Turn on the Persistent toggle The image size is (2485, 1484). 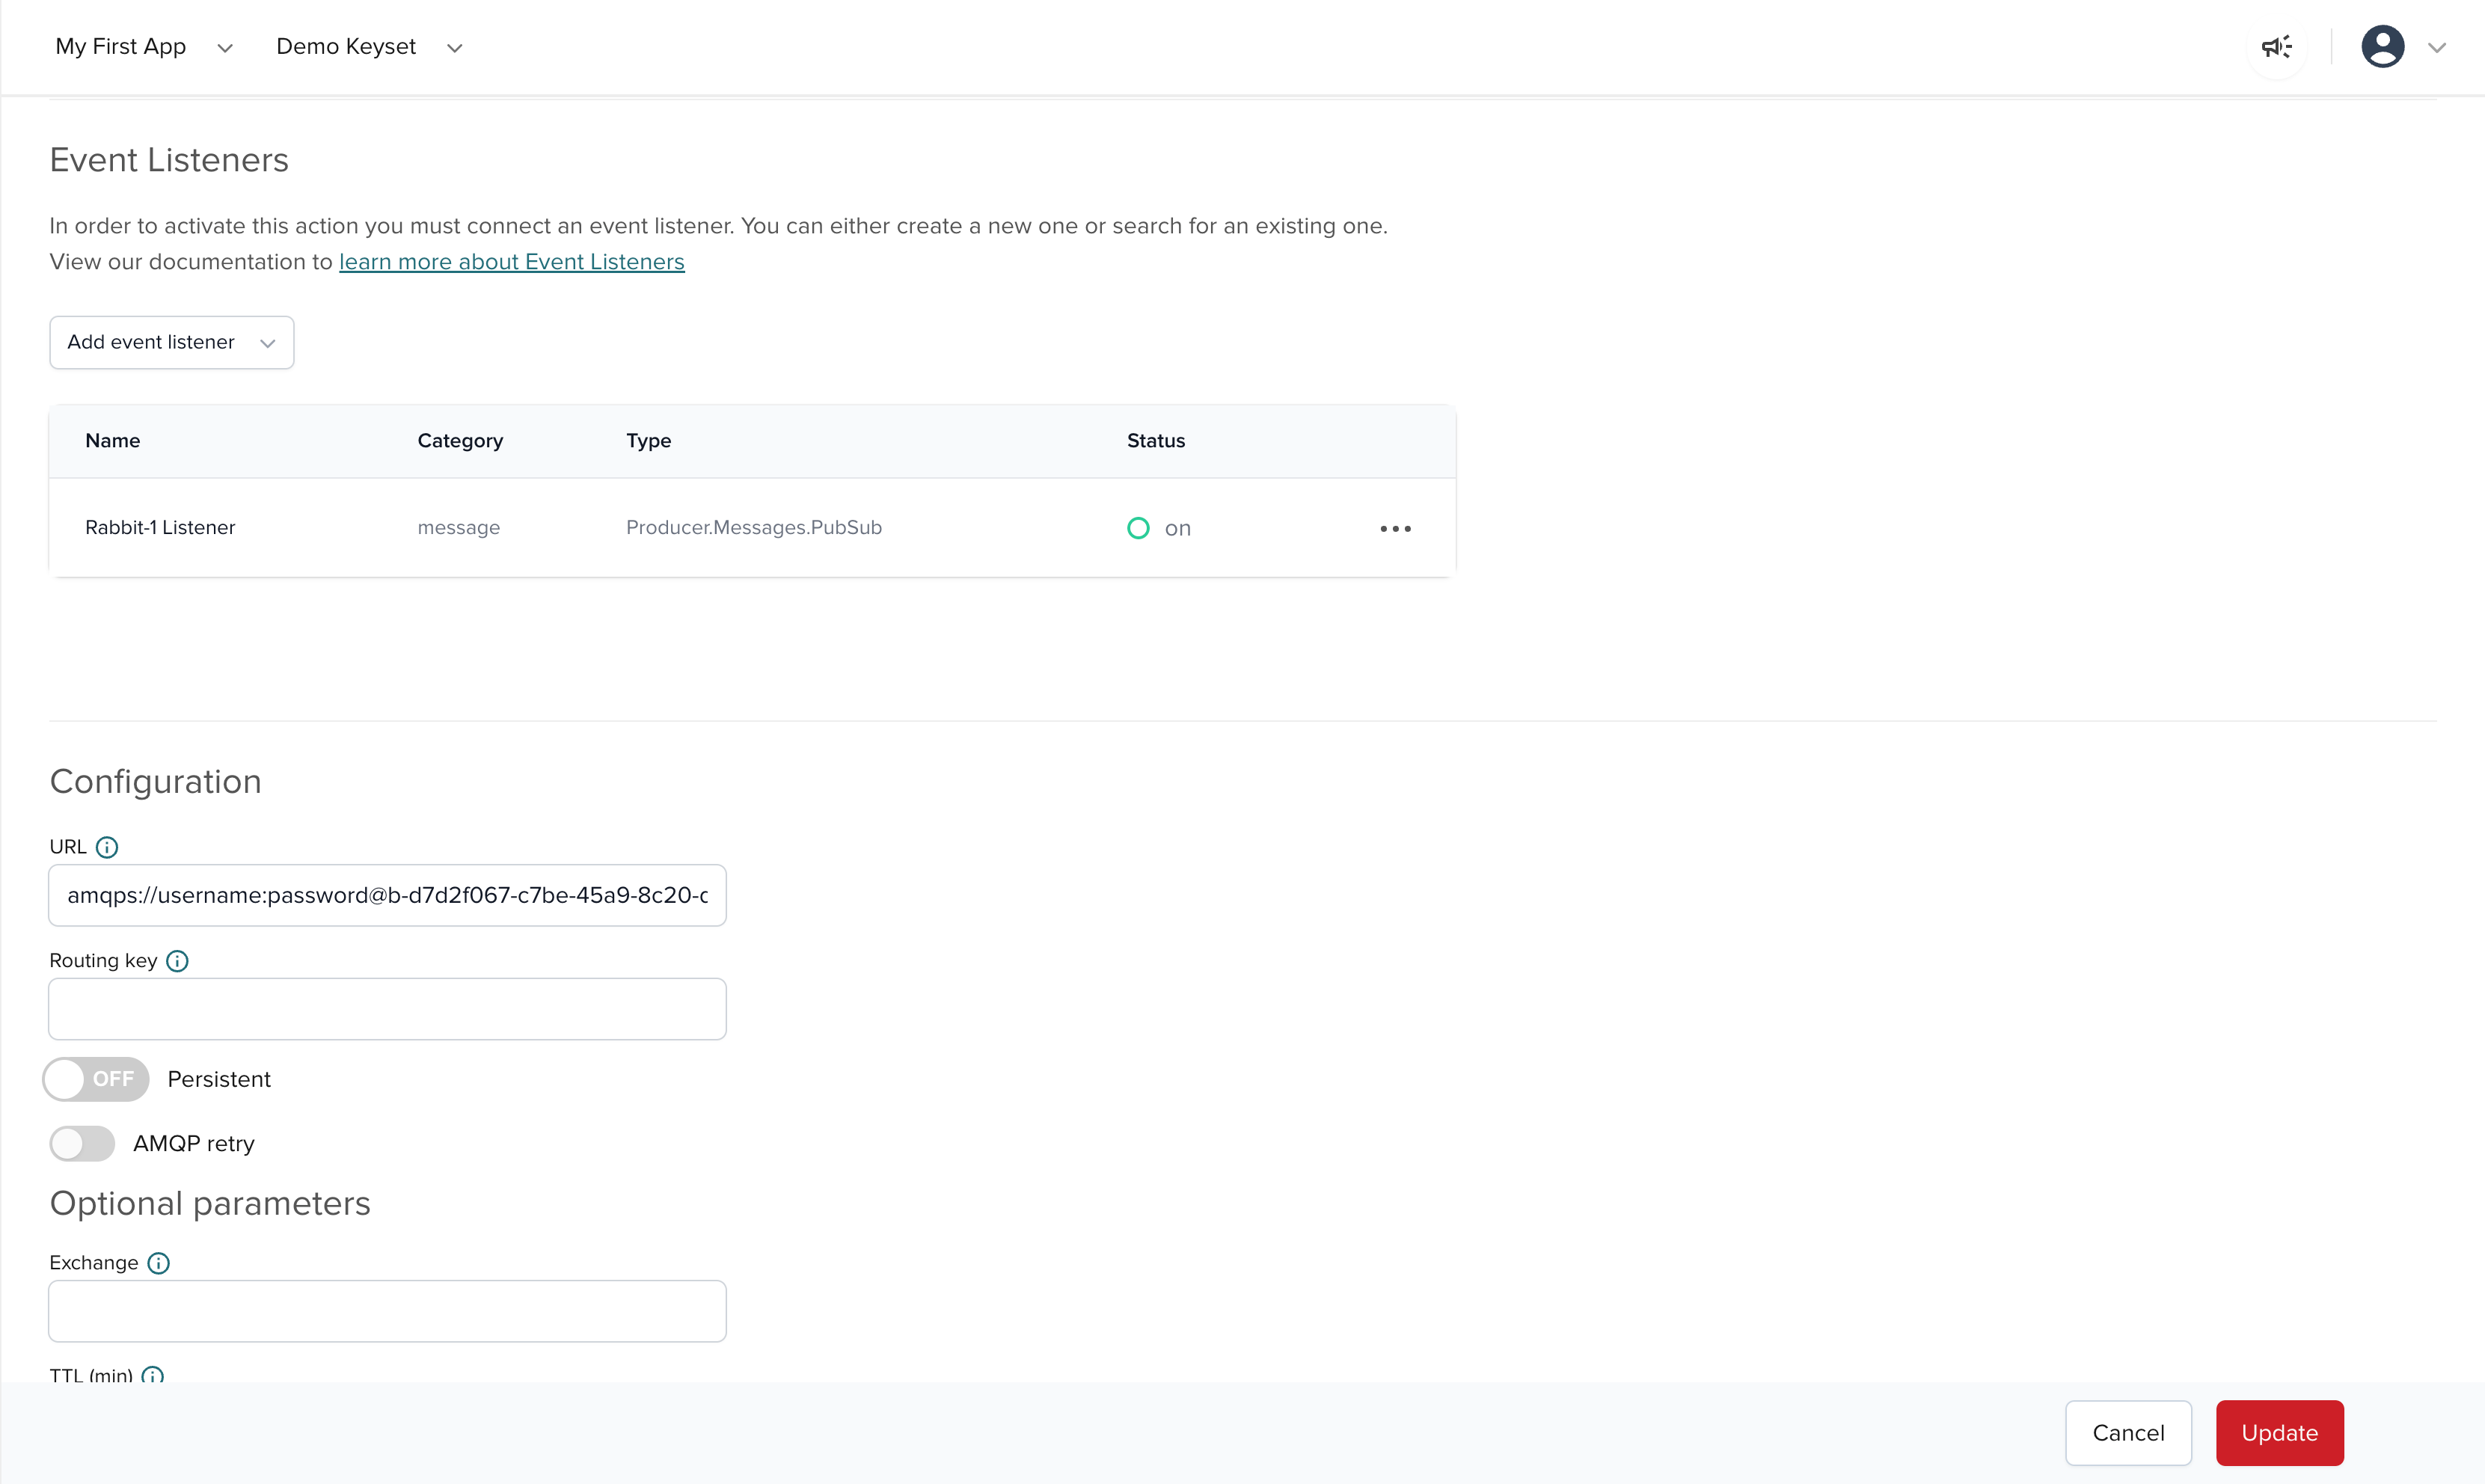pos(96,1079)
